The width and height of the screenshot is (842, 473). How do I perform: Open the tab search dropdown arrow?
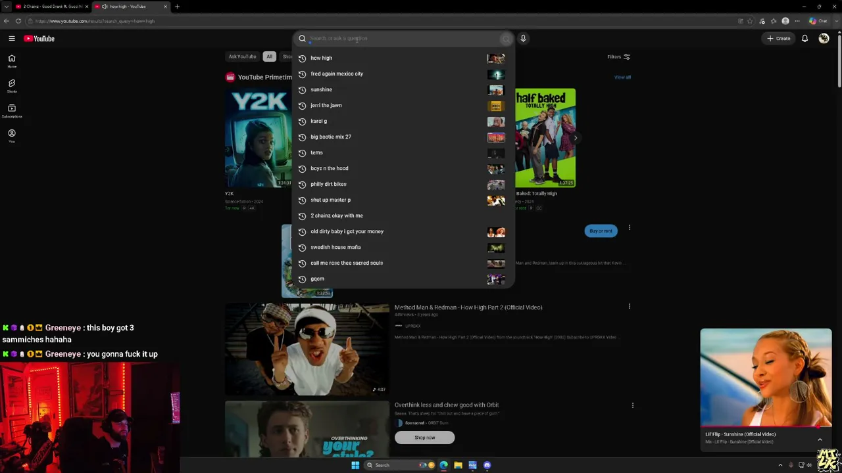(7, 7)
